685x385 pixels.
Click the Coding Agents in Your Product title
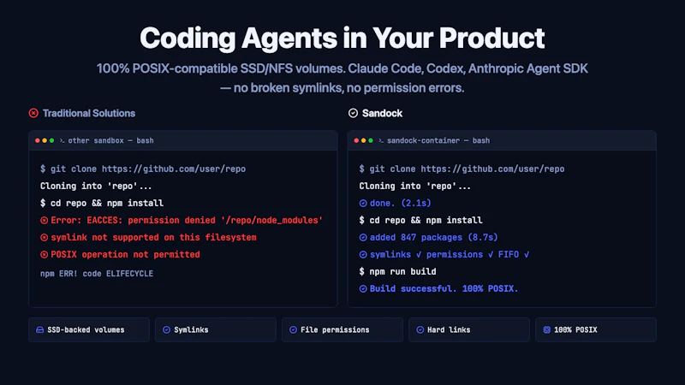pyautogui.click(x=342, y=38)
